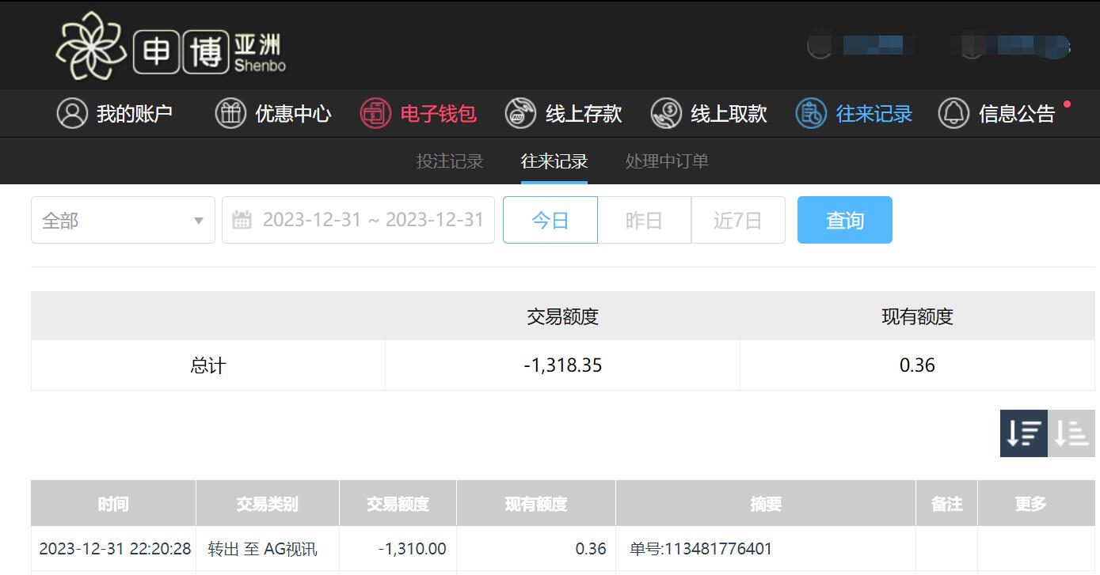Sort records in ascending order
1100x575 pixels.
coord(1071,433)
